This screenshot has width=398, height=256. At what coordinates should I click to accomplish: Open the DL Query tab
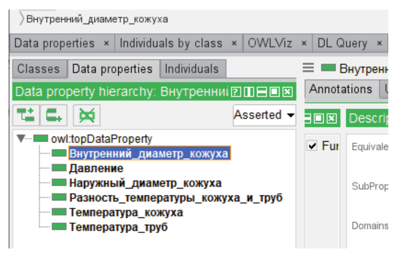point(342,43)
